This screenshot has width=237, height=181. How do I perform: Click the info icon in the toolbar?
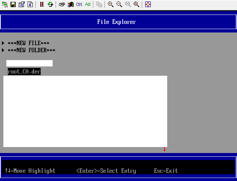(x=30, y=4)
